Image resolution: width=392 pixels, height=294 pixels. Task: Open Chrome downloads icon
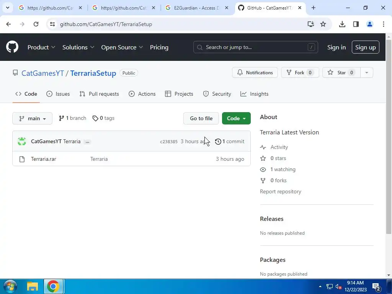[x=342, y=24]
